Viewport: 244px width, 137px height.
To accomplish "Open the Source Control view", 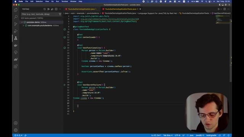I will tap(16, 24).
